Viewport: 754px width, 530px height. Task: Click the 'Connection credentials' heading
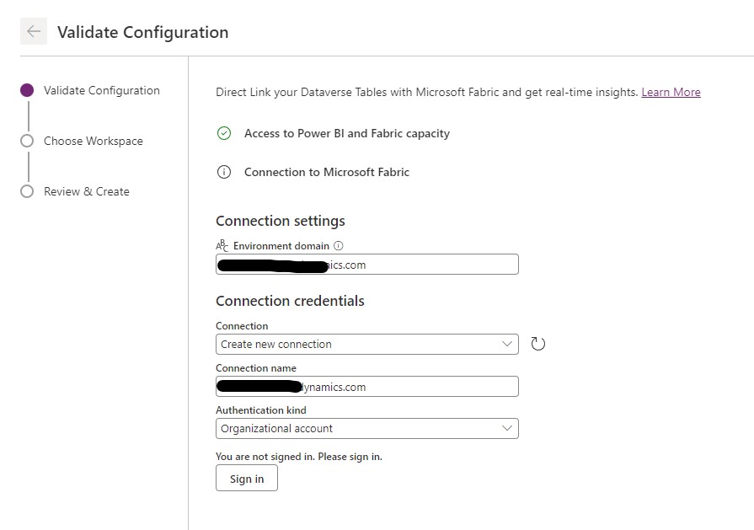click(290, 301)
